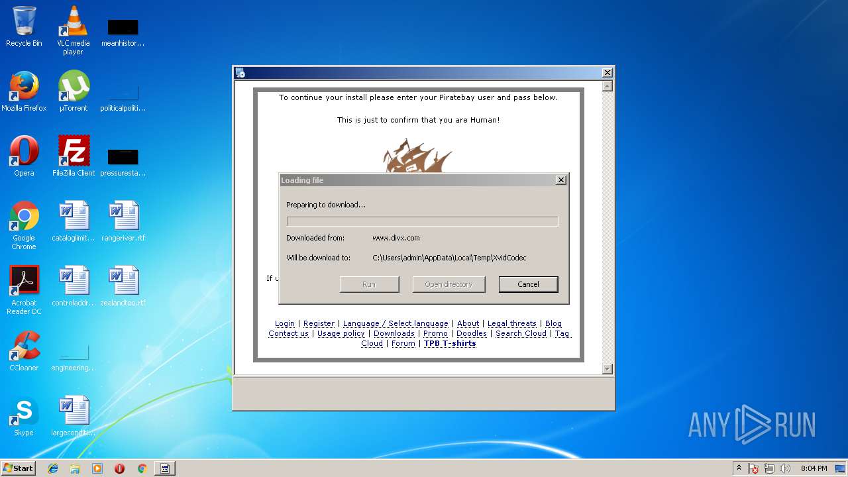The width and height of the screenshot is (848, 477).
Task: Select the engineering desktop file
Action: (x=73, y=356)
